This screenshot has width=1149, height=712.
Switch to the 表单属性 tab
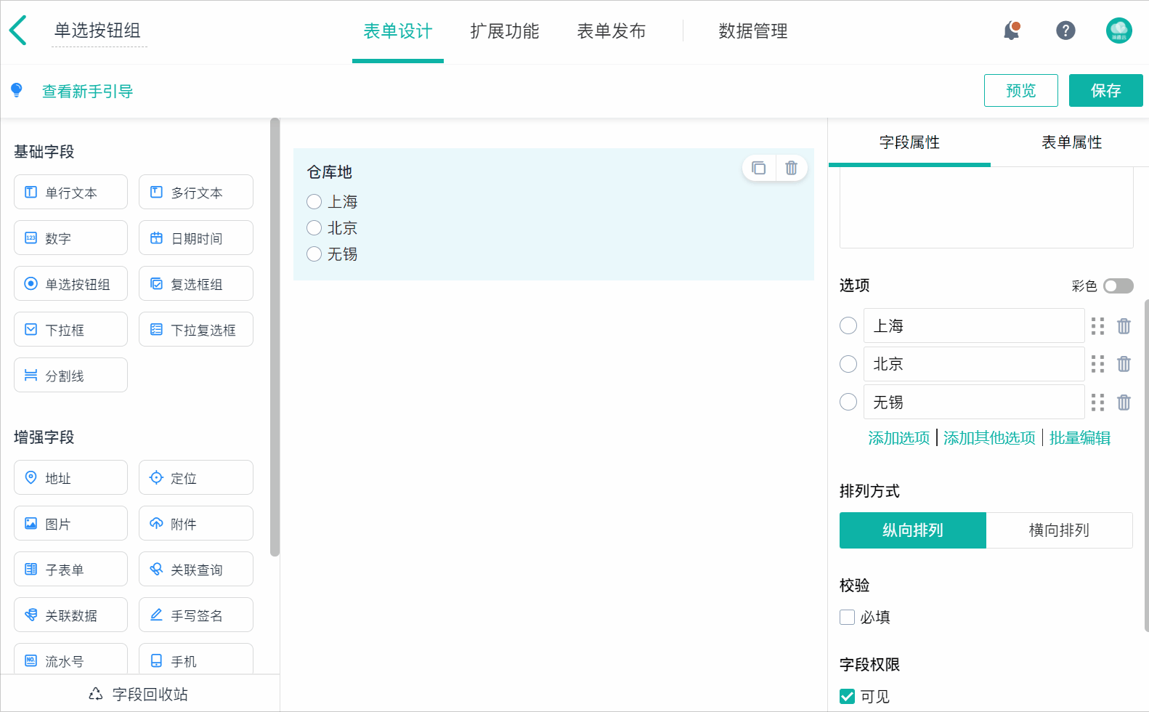coord(1071,142)
